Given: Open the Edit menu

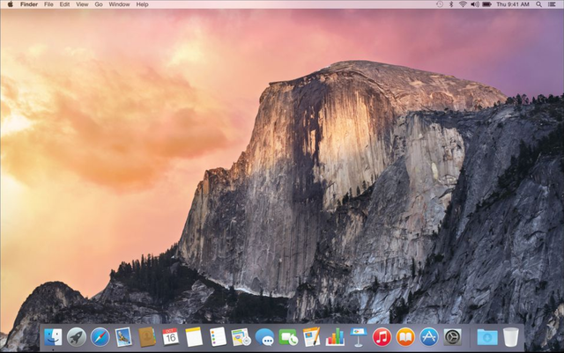Looking at the screenshot, I should tap(64, 4).
